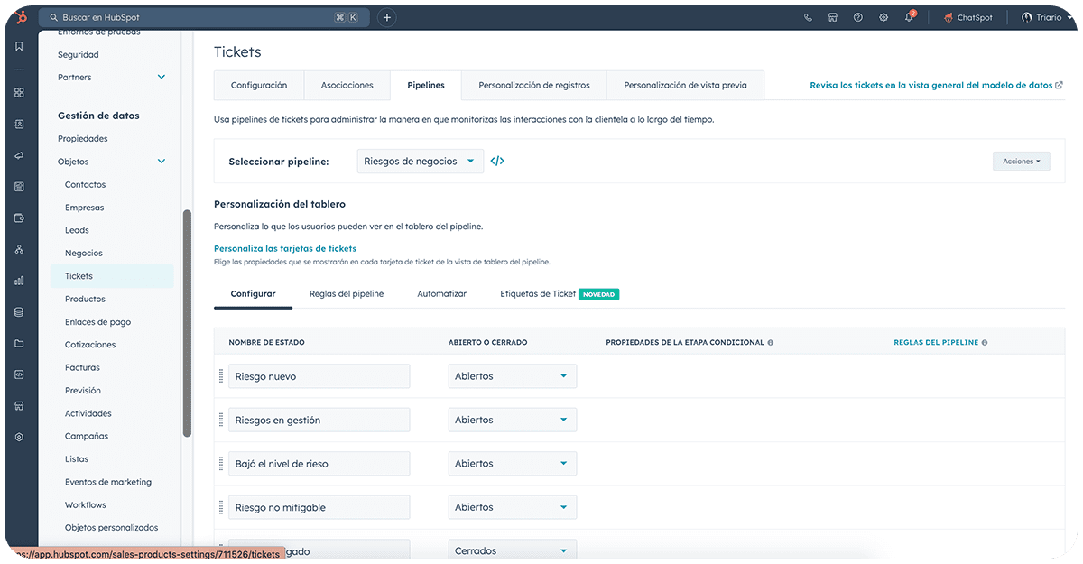Open Objetos personalizados in sidebar

tap(112, 527)
